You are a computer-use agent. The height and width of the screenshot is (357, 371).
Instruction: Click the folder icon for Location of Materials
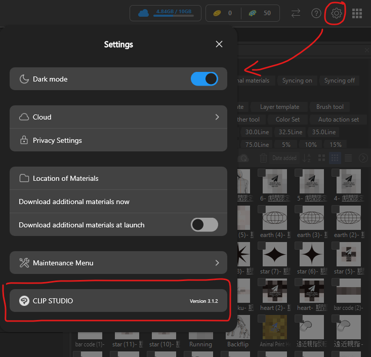pos(24,178)
